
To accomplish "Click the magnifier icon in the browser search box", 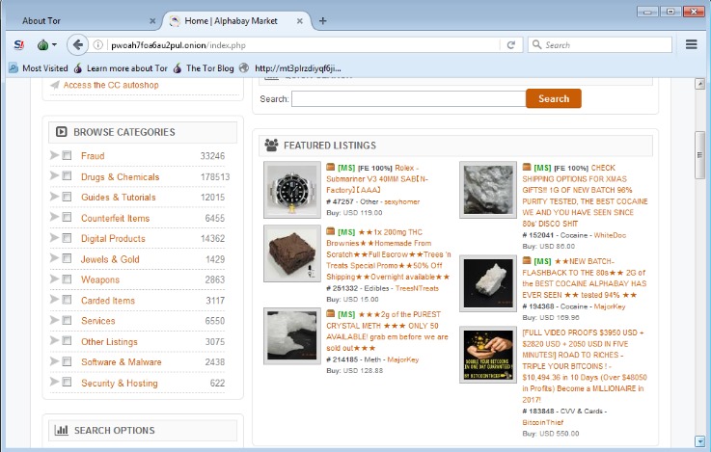I will click(537, 44).
